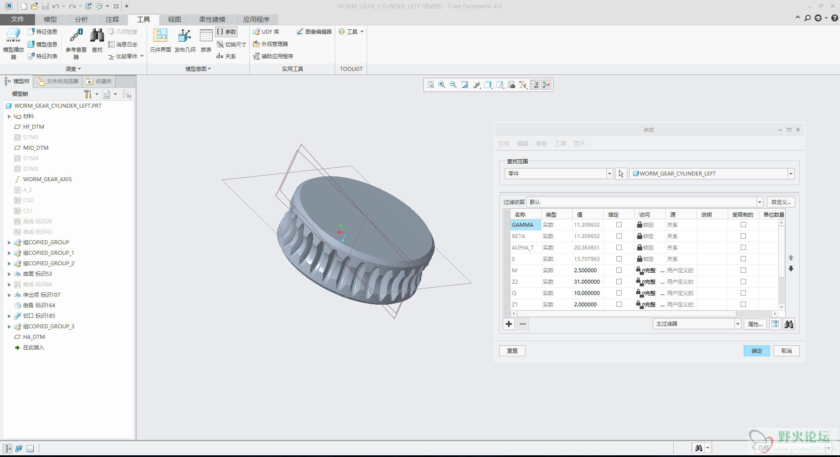Screen dimensions: 840x457
Task: Click the 确定 button
Action: tap(756, 351)
